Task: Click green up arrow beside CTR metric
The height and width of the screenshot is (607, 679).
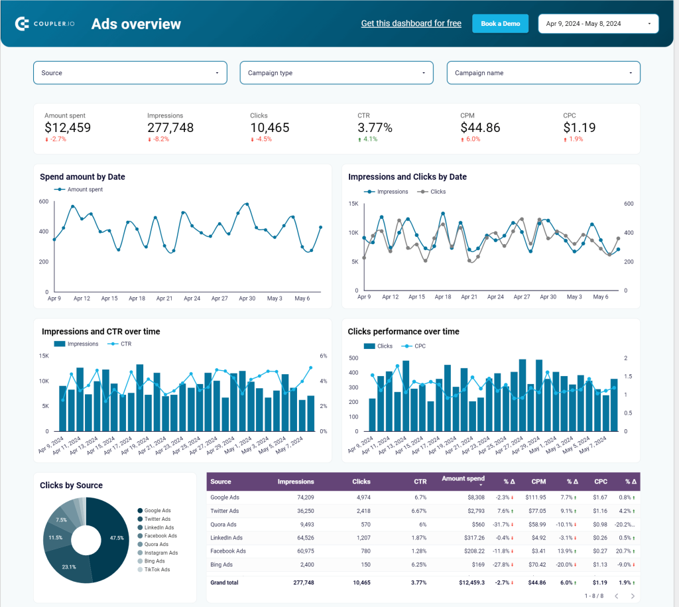Action: (x=361, y=140)
